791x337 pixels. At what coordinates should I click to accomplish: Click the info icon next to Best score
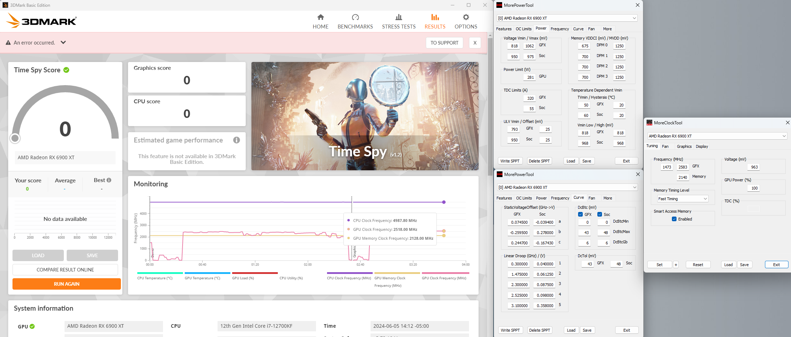tap(109, 180)
